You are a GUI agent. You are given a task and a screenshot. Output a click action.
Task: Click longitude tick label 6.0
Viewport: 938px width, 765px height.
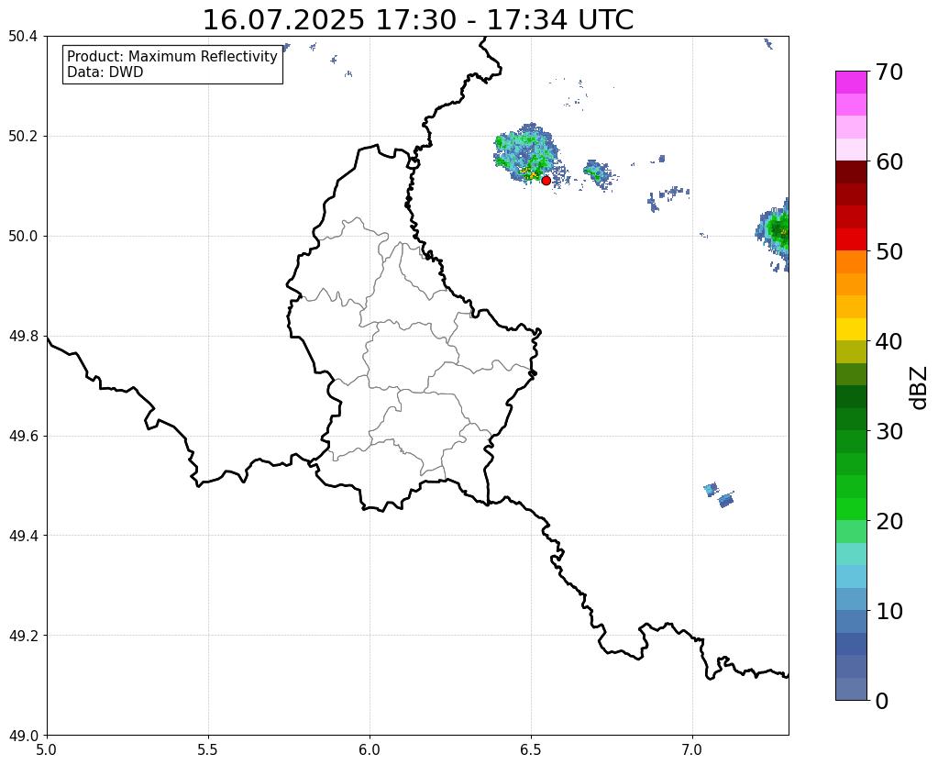pos(370,749)
